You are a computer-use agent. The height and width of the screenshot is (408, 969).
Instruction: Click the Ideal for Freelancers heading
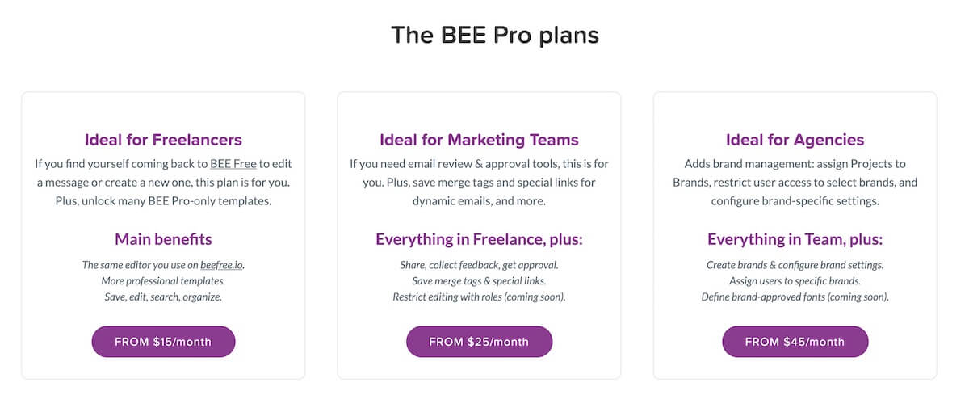(163, 140)
